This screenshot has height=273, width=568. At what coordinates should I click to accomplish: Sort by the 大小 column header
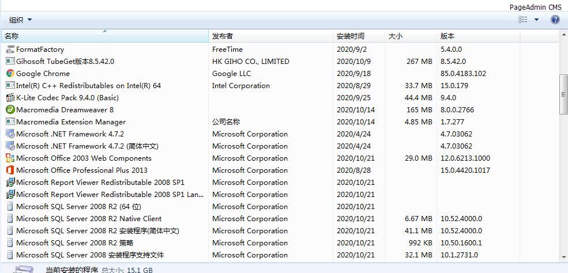[411, 36]
